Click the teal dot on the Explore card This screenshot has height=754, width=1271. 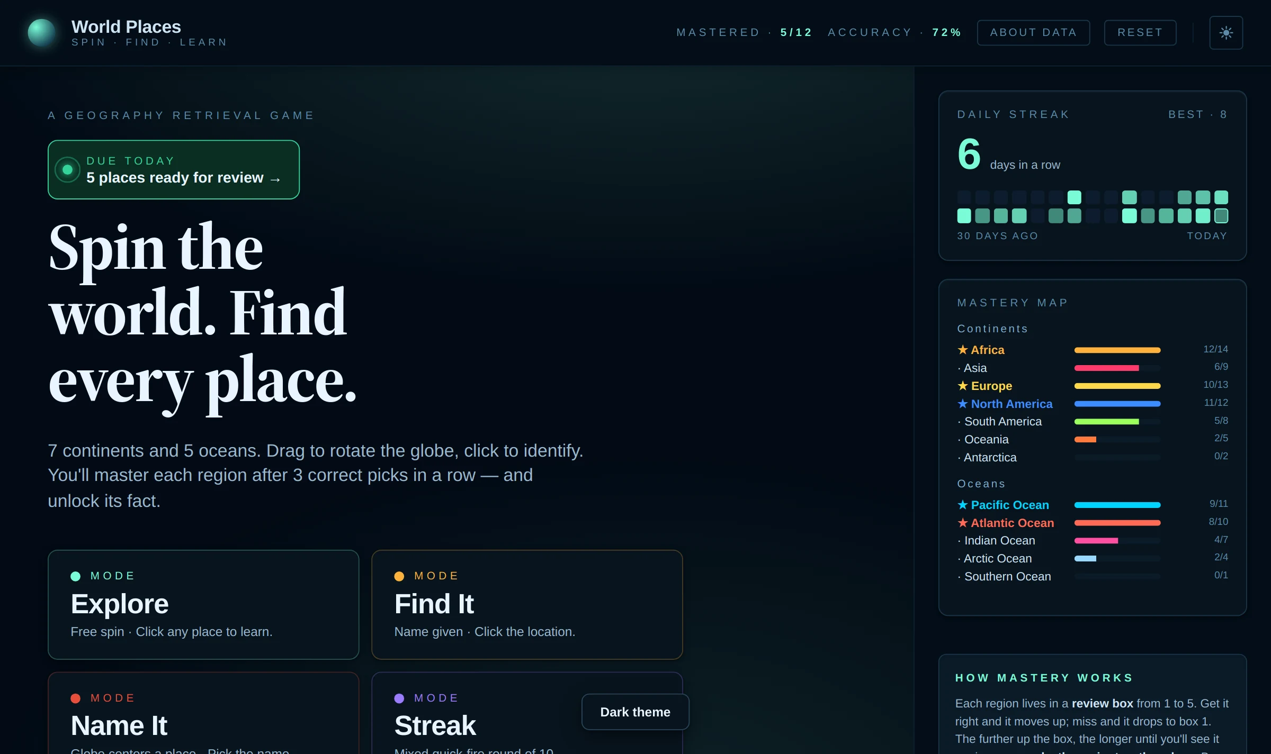[76, 576]
